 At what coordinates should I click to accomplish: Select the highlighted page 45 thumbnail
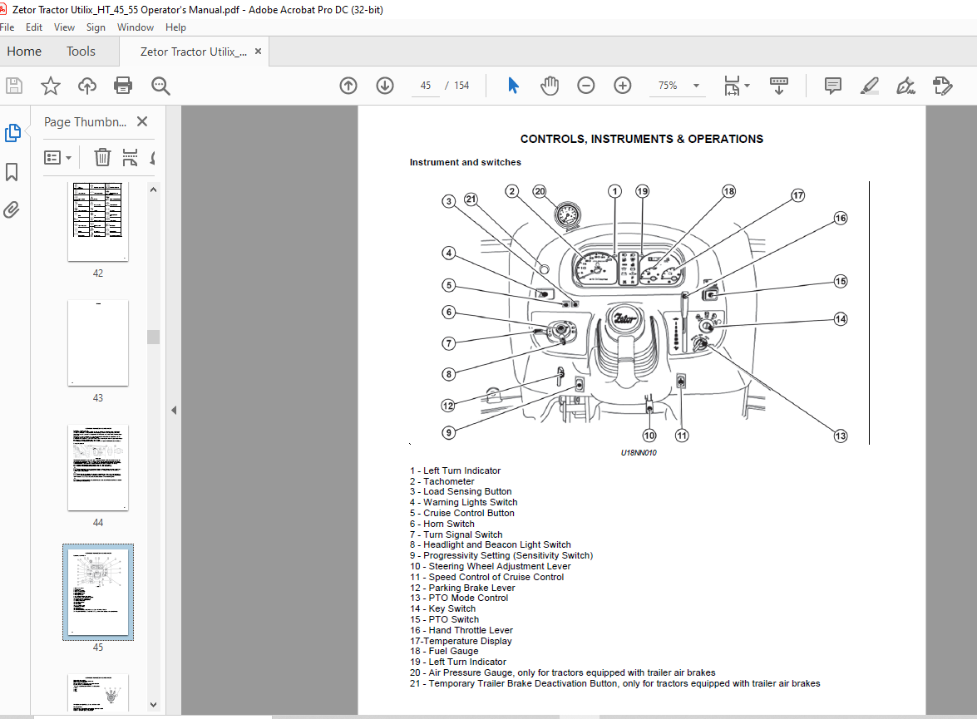tap(98, 592)
